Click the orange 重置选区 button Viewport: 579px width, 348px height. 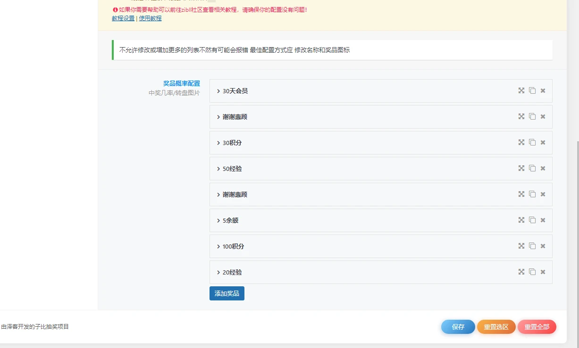496,327
